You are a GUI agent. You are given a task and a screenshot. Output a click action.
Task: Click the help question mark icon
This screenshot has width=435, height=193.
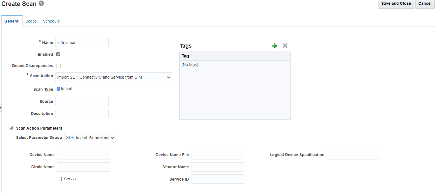pos(41,3)
